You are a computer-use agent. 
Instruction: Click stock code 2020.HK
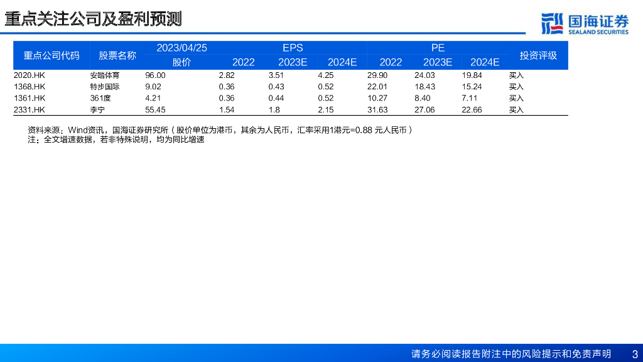[29, 75]
